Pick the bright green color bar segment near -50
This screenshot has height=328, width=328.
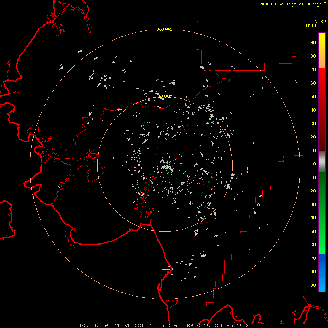[322, 232]
